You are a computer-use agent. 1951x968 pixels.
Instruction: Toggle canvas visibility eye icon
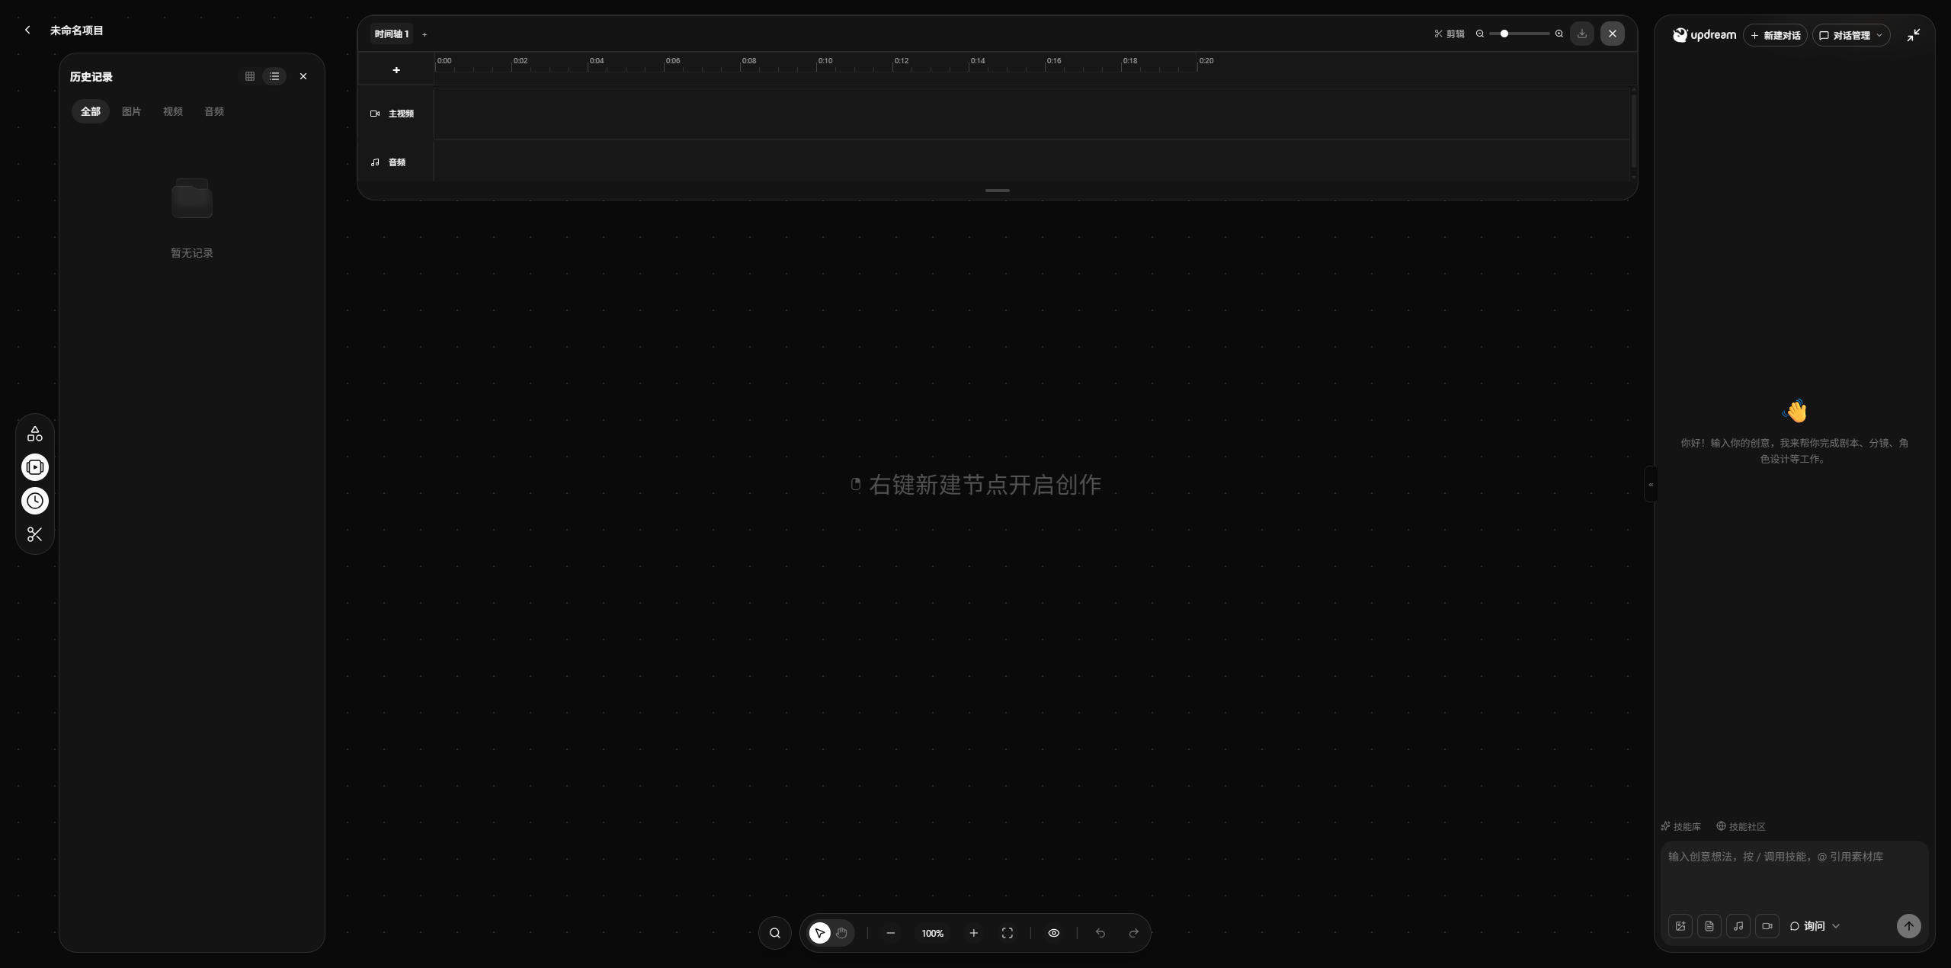pyautogui.click(x=1054, y=933)
